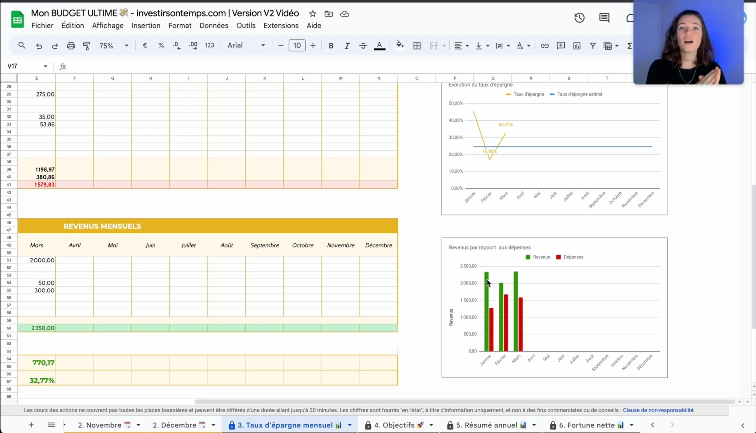Switch to the 4. Objectifs tab
The height and width of the screenshot is (433, 756).
coord(394,425)
